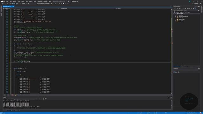Click the Open File toolbar icon
Screen dimensions: 203x114
click(10, 4)
